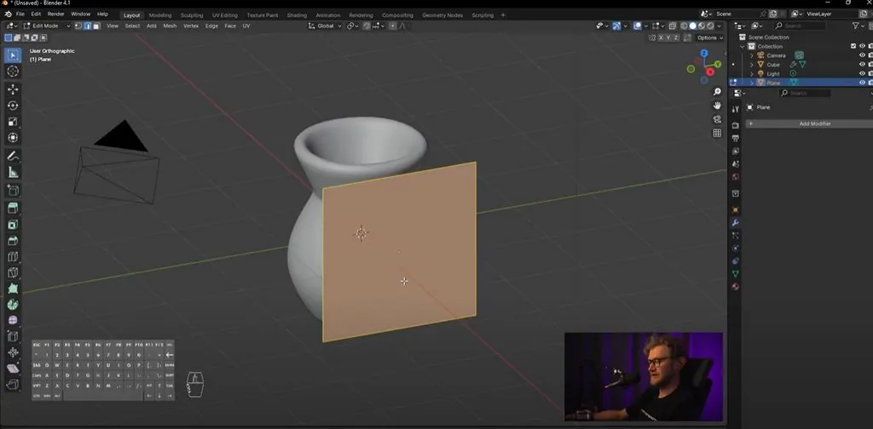Switch to face select mode
This screenshot has width=873, height=429.
96,26
